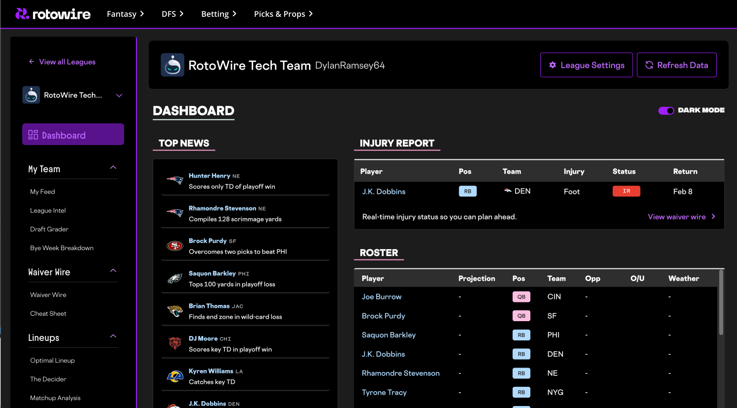This screenshot has height=408, width=737.
Task: Click the gear icon on League Settings
Action: [x=552, y=65]
